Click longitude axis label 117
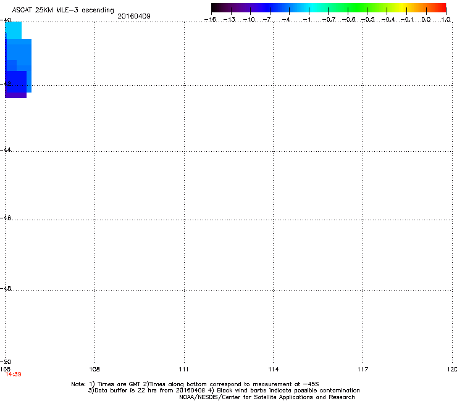Screen dimensions: 457x401 click(x=363, y=370)
